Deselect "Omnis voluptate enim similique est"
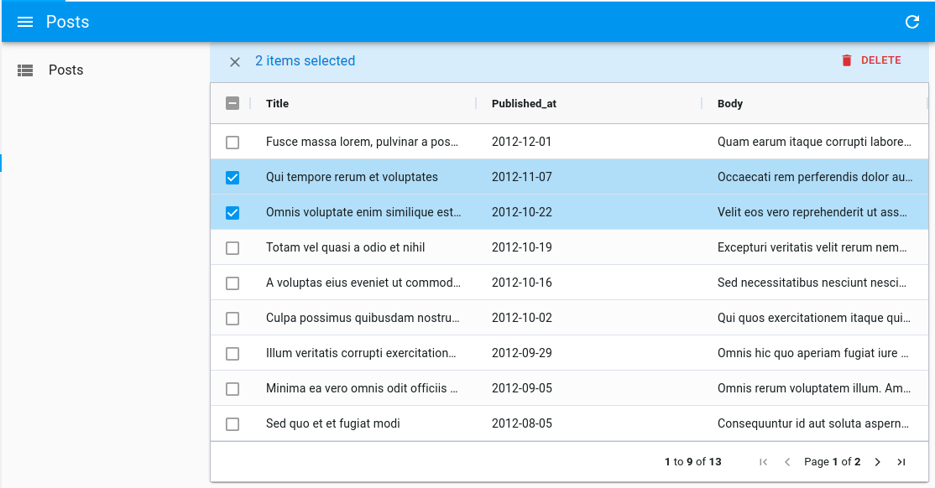This screenshot has height=488, width=935. (x=232, y=212)
